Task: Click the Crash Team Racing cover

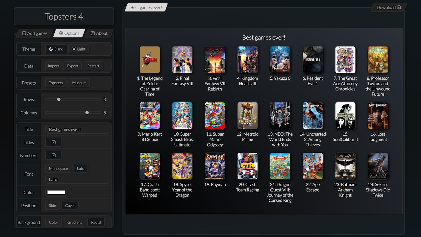Action: pyautogui.click(x=247, y=166)
